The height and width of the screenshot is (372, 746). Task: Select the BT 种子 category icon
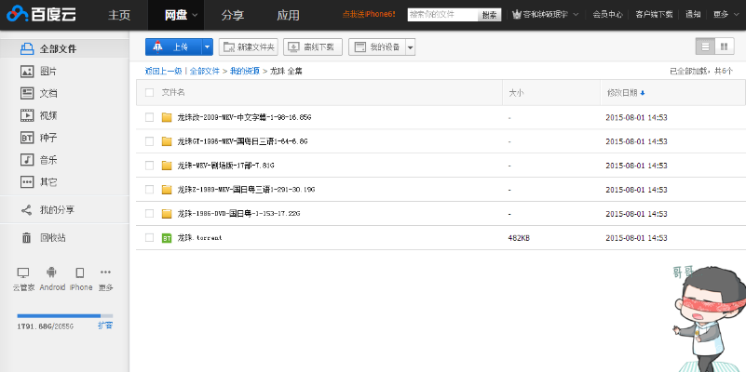click(27, 138)
